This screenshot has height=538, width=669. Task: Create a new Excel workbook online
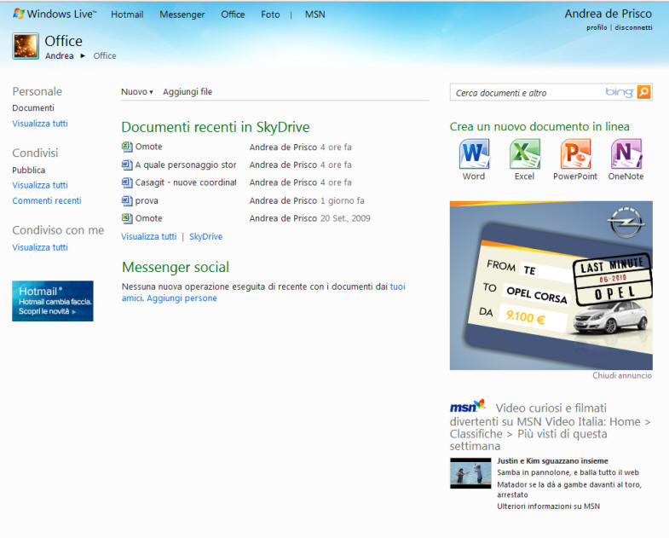[524, 159]
